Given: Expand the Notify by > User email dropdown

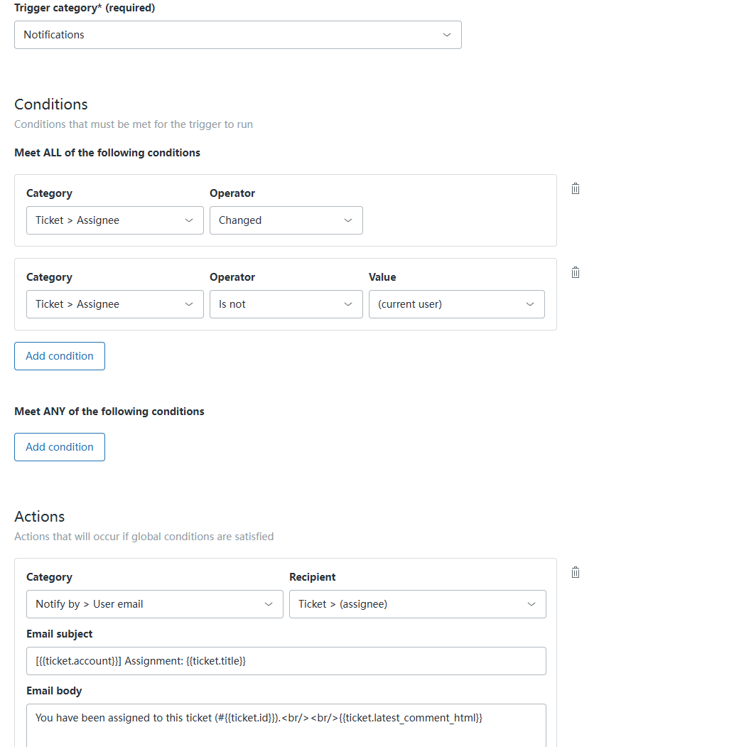Looking at the screenshot, I should [x=154, y=604].
